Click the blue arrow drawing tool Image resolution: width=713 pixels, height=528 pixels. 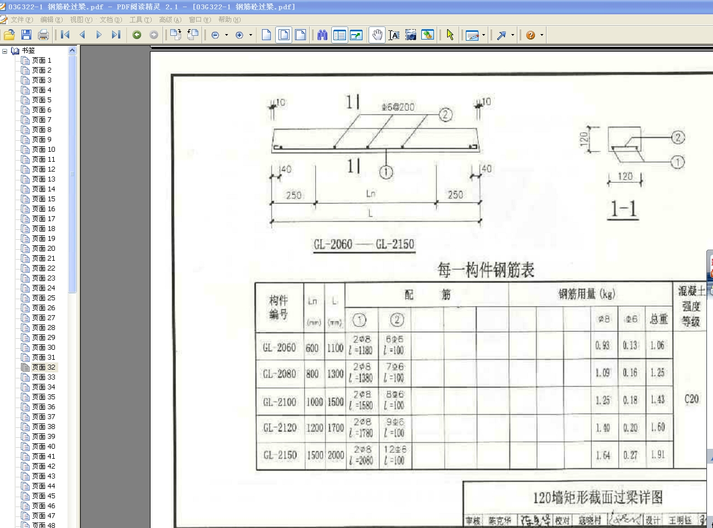[x=501, y=35]
